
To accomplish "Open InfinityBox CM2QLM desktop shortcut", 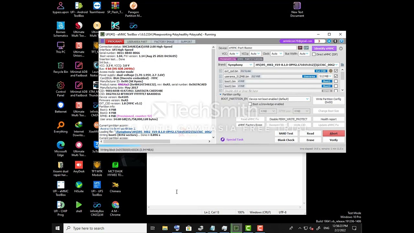I will tap(97, 209).
